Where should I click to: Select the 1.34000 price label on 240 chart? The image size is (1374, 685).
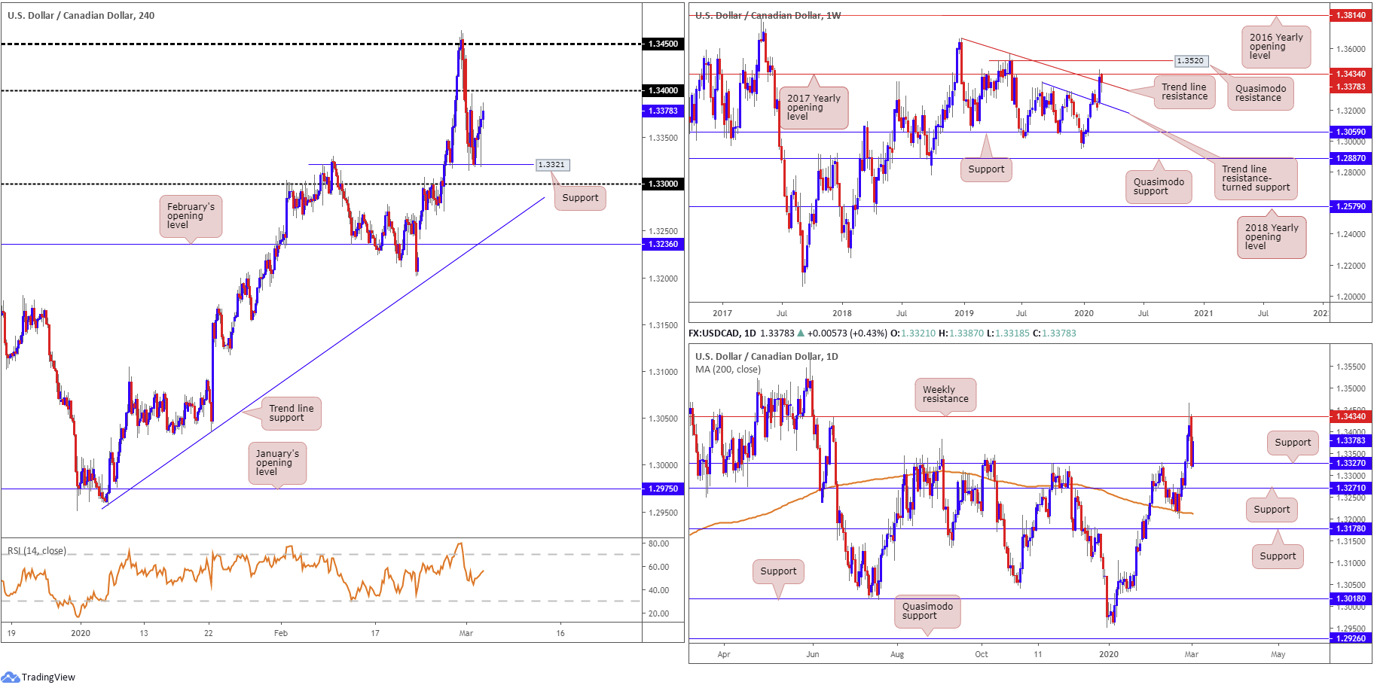[663, 90]
